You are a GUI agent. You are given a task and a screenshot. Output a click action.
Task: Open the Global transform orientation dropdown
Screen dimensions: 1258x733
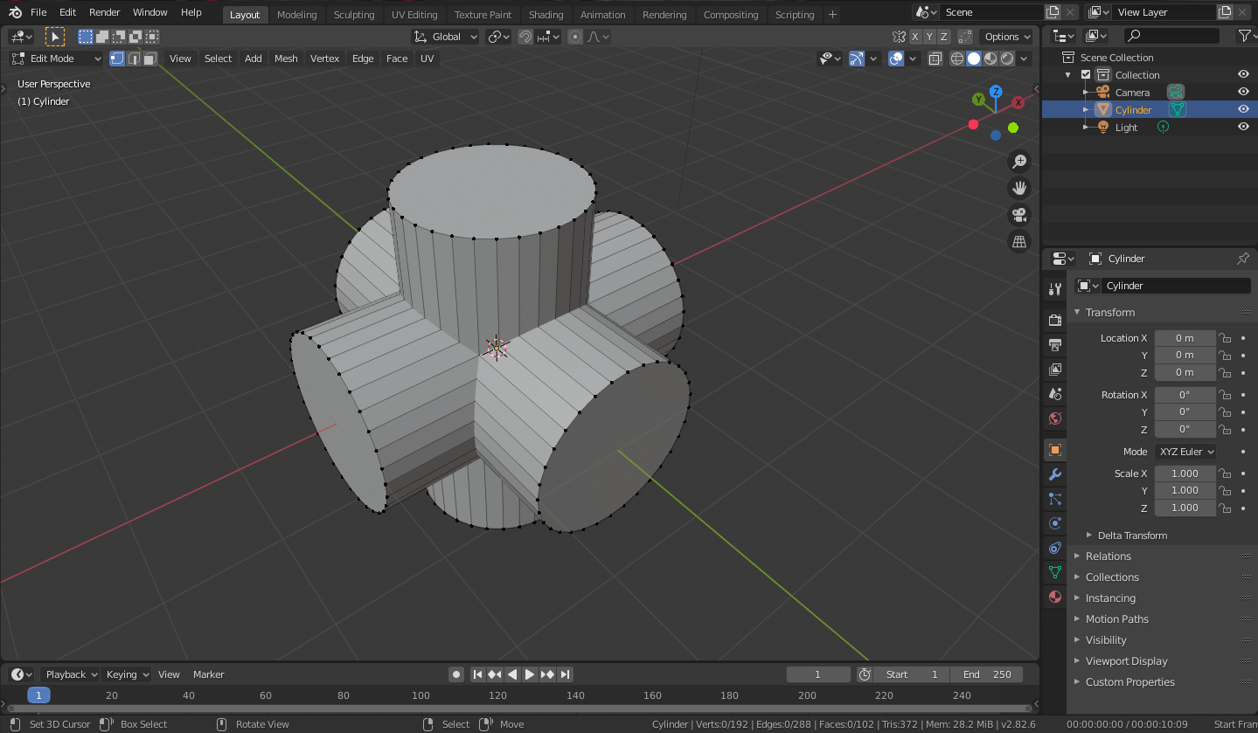(444, 36)
